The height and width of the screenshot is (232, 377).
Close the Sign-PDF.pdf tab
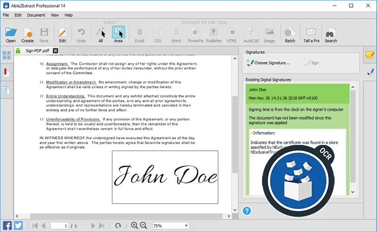55,50
